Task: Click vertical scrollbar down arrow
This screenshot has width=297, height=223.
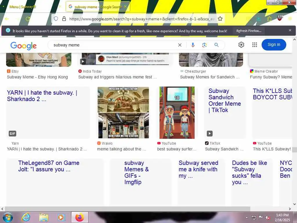Action: click(294, 204)
